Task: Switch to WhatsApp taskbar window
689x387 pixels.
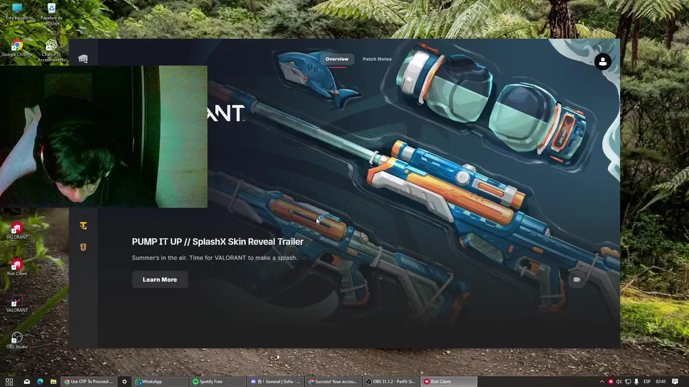Action: tap(160, 382)
